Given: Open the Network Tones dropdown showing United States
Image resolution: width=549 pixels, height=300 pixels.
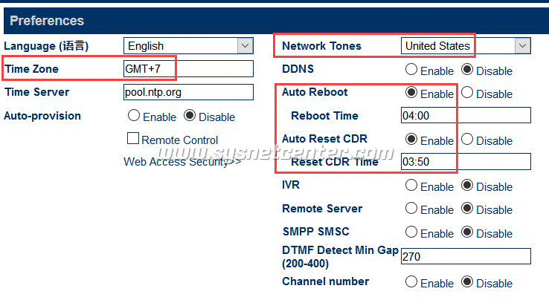Looking at the screenshot, I should 466,46.
